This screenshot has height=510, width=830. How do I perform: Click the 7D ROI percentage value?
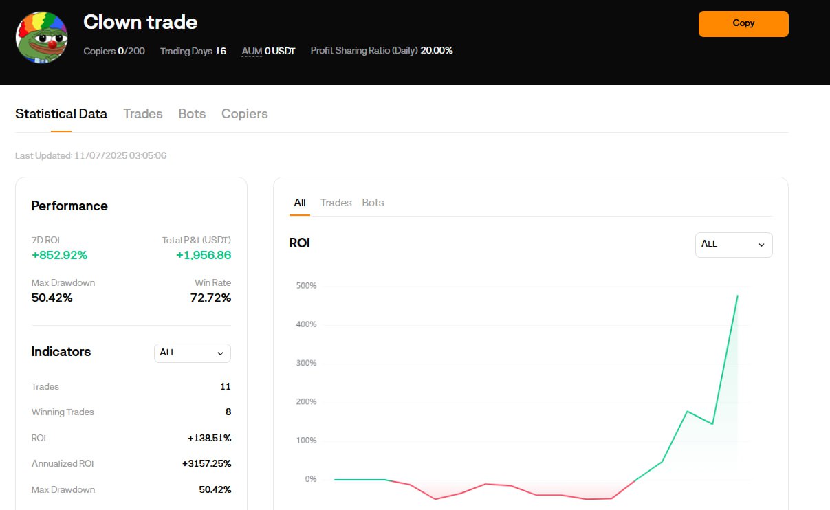59,256
